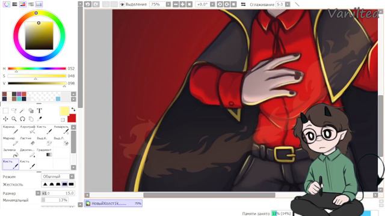
Task: Toggle the RGB sliders panel icon
Action: pyautogui.click(x=14, y=4)
